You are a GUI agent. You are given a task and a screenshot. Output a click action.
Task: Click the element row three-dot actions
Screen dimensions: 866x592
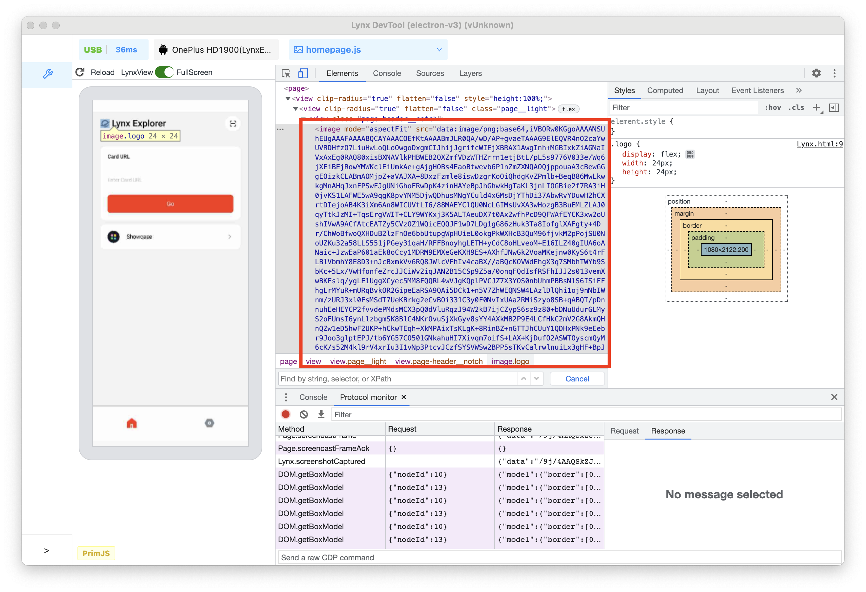pos(280,129)
